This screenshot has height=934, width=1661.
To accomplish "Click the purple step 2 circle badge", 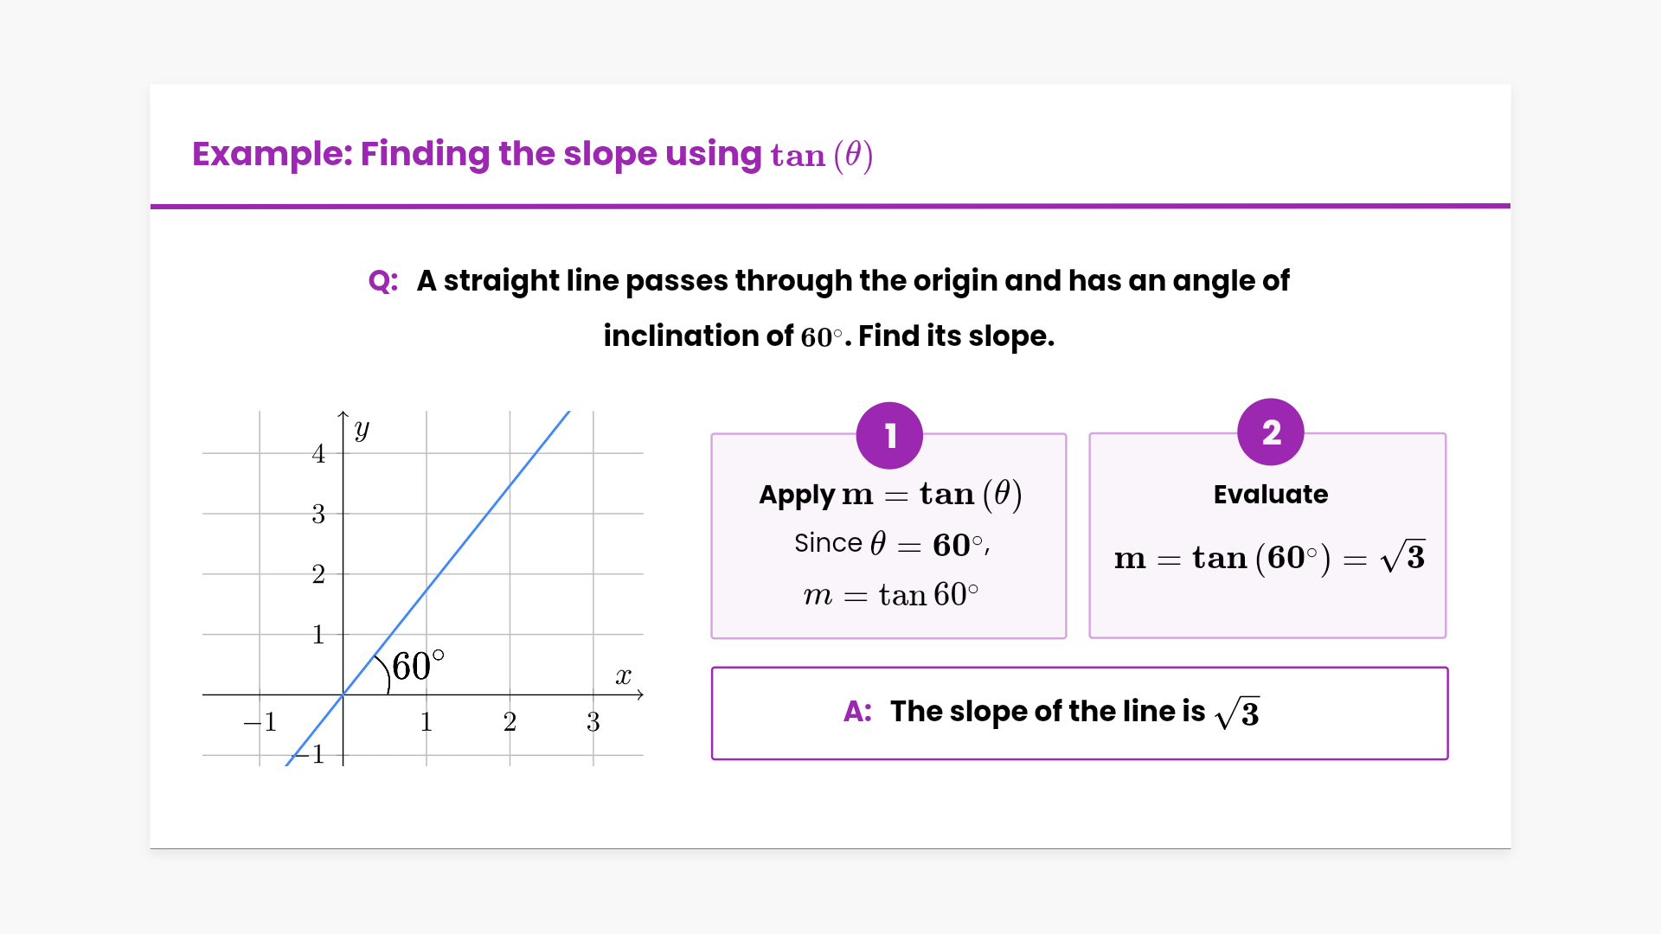I will (1270, 432).
